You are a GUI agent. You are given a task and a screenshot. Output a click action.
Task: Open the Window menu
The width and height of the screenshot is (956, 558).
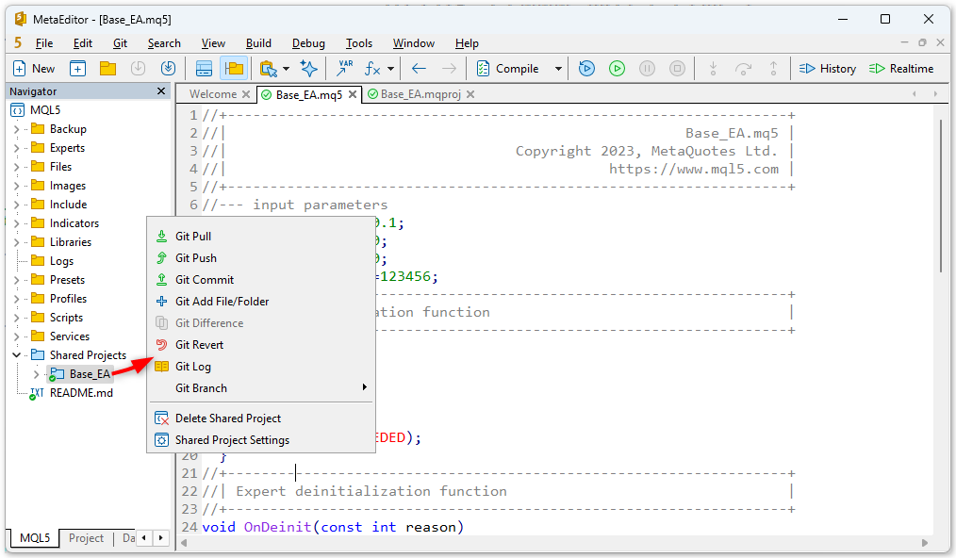[x=413, y=43]
